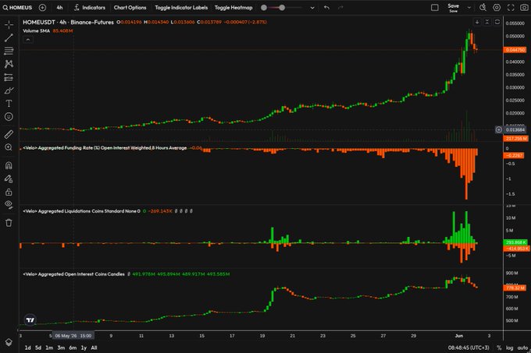Expand the chevron dropdown beside the slider
This screenshot has width=531, height=353.
(x=312, y=8)
